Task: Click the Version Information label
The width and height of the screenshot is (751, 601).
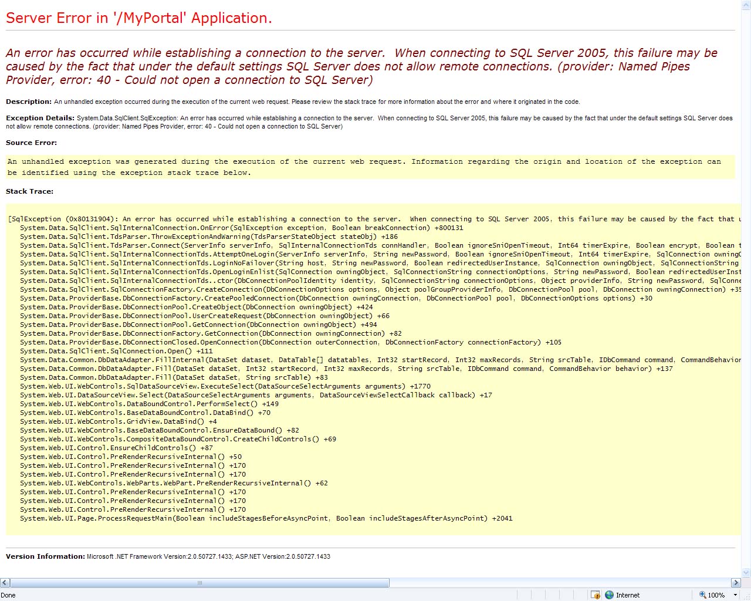Action: pos(45,556)
